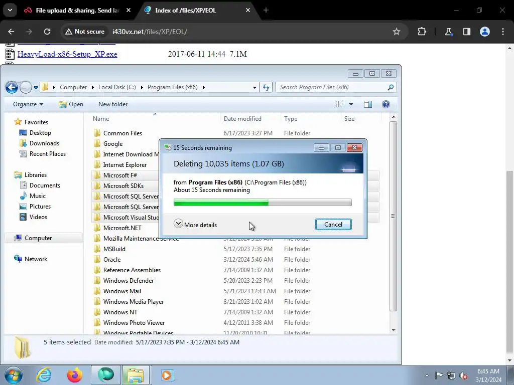Open Explorer Help icon
The width and height of the screenshot is (514, 385).
386,104
